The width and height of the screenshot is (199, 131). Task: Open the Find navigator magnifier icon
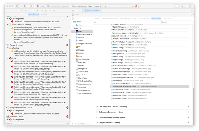pos(34,11)
